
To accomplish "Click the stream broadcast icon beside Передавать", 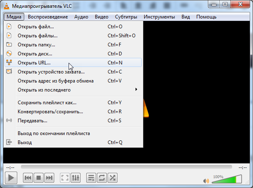I will [x=9, y=120].
